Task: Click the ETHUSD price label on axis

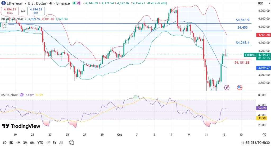Action: (x=250, y=55)
